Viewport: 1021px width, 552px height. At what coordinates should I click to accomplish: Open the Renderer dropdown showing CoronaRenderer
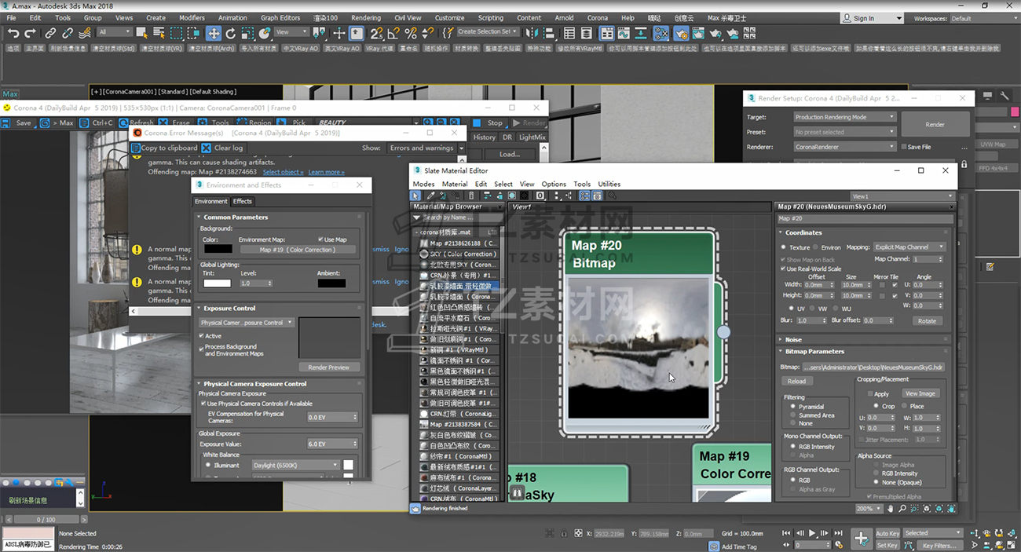[x=844, y=147]
